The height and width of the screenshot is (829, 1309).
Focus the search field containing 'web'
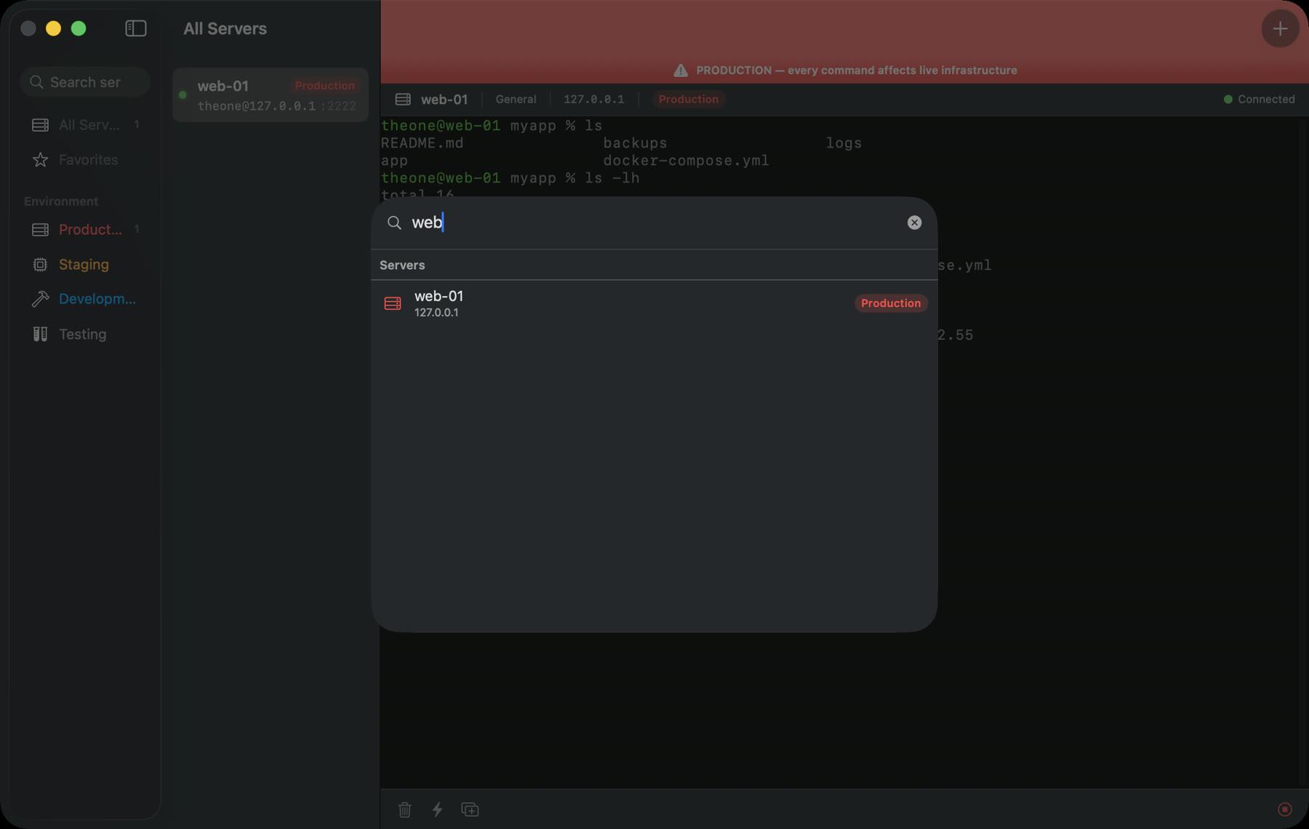[654, 223]
